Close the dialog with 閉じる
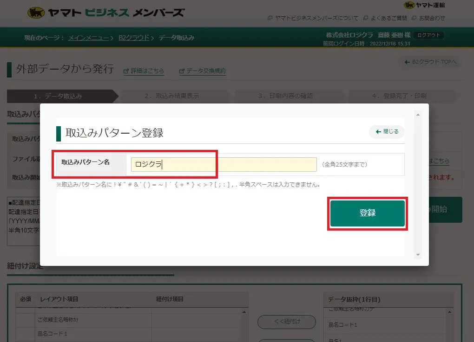 387,132
